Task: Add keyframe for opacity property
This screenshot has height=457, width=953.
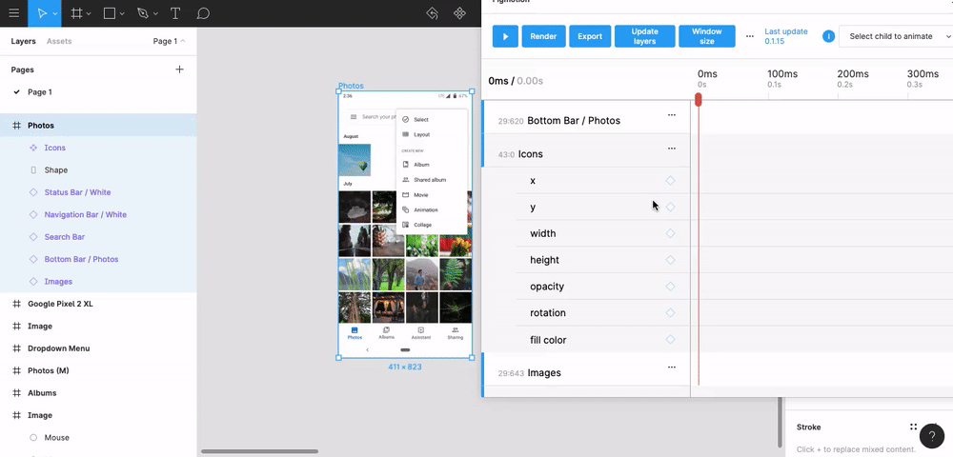Action: [670, 287]
